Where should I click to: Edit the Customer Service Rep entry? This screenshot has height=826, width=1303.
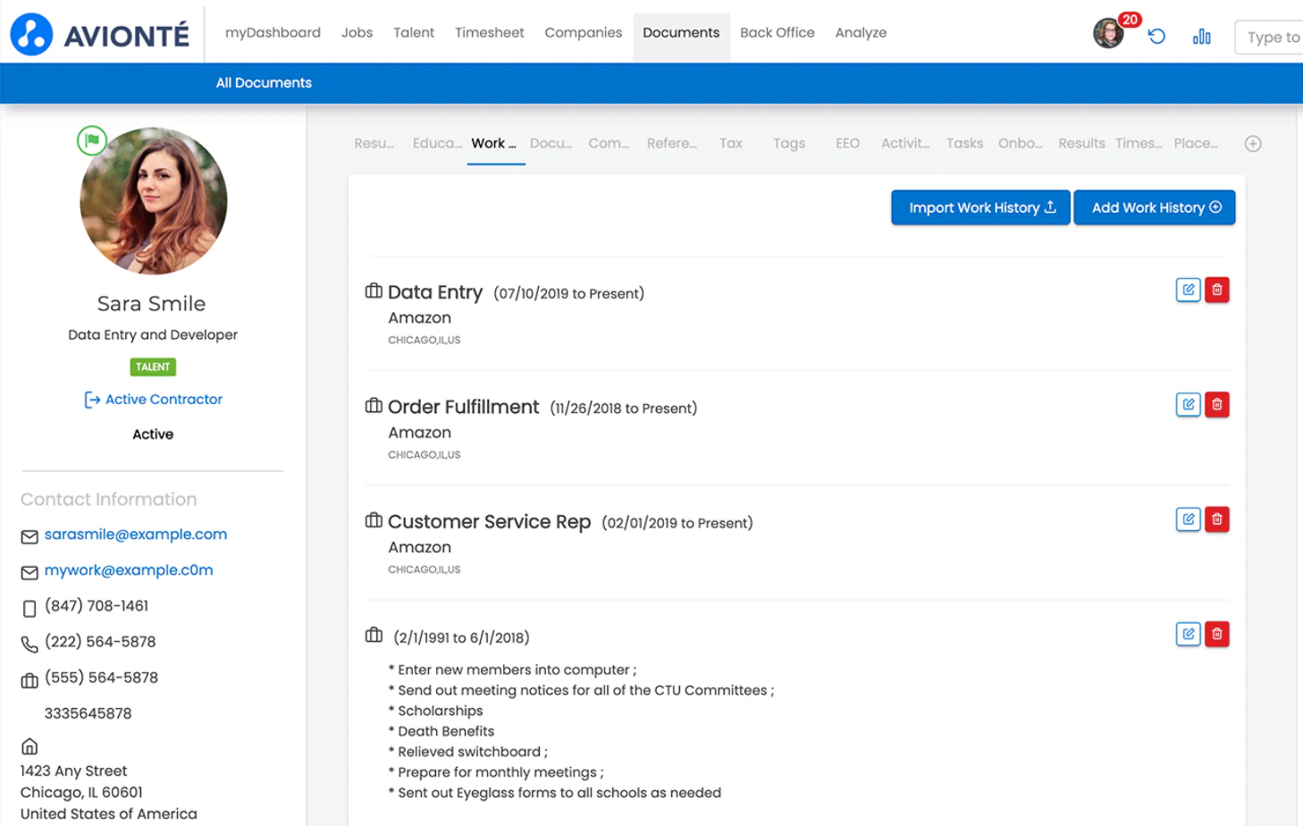[x=1188, y=519]
